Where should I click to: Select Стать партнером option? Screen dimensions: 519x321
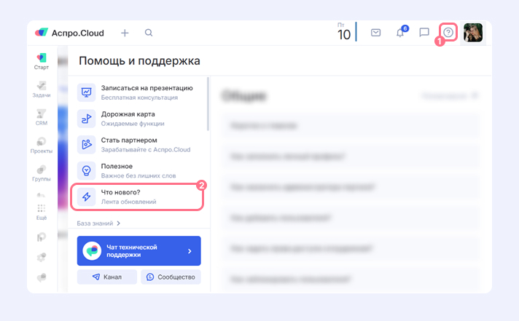coord(138,144)
